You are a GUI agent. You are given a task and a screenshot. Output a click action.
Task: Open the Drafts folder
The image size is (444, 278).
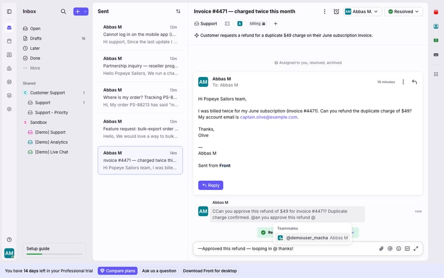[54, 39]
